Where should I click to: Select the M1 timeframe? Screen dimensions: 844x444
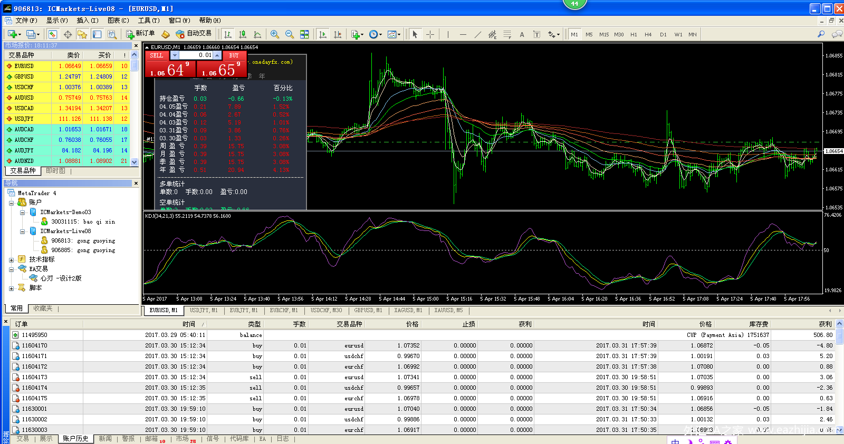point(574,34)
